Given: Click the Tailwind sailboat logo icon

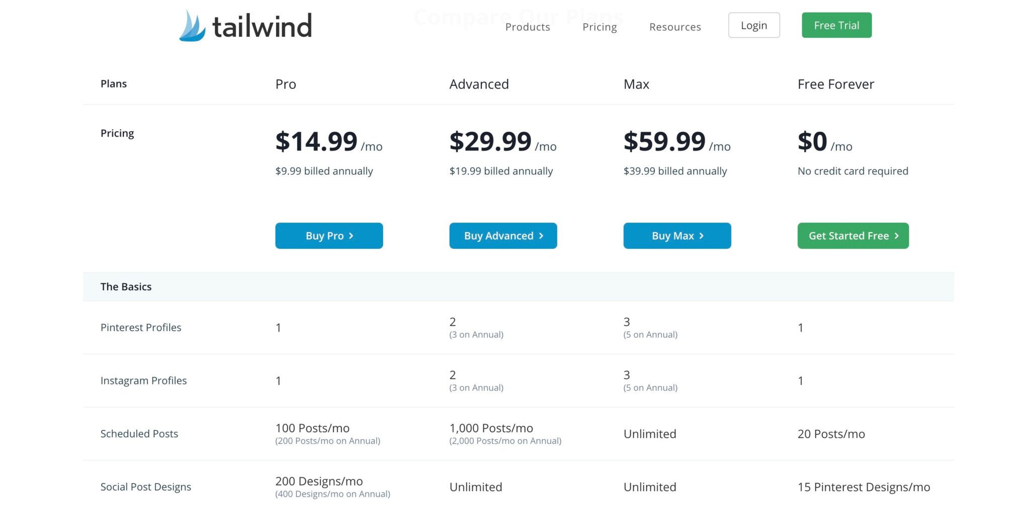Looking at the screenshot, I should click(192, 26).
